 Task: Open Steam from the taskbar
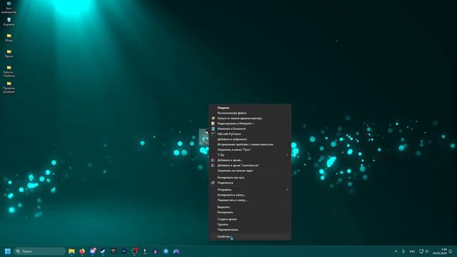click(x=103, y=251)
